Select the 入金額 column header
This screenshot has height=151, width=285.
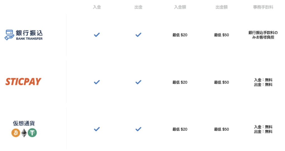pos(180,7)
